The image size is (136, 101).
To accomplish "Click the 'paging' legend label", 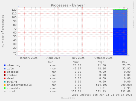I will pyautogui.click(x=12, y=82).
